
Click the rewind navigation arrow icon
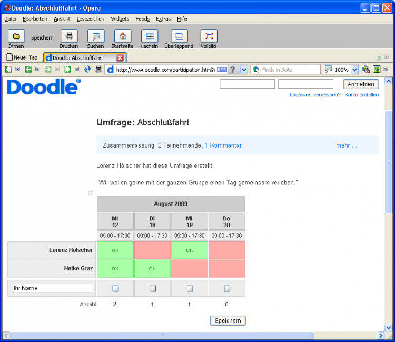8,70
